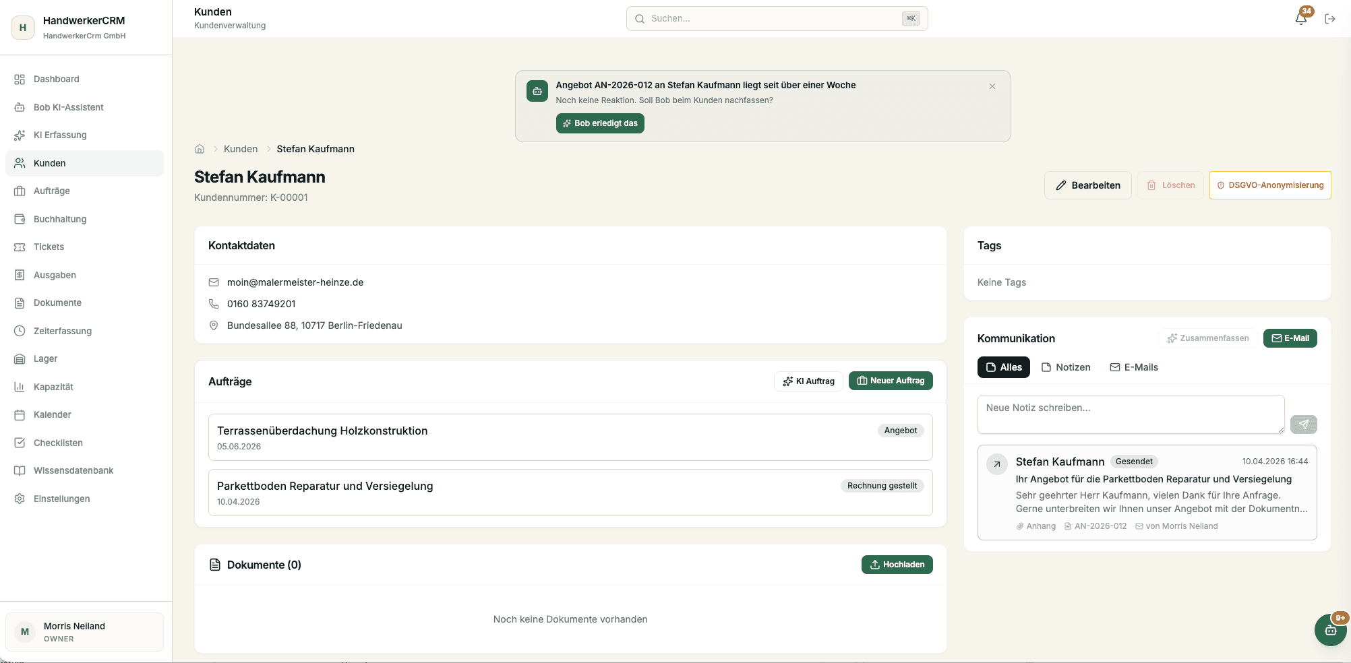This screenshot has width=1351, height=663.
Task: Click the home icon in breadcrumb
Action: tap(200, 149)
